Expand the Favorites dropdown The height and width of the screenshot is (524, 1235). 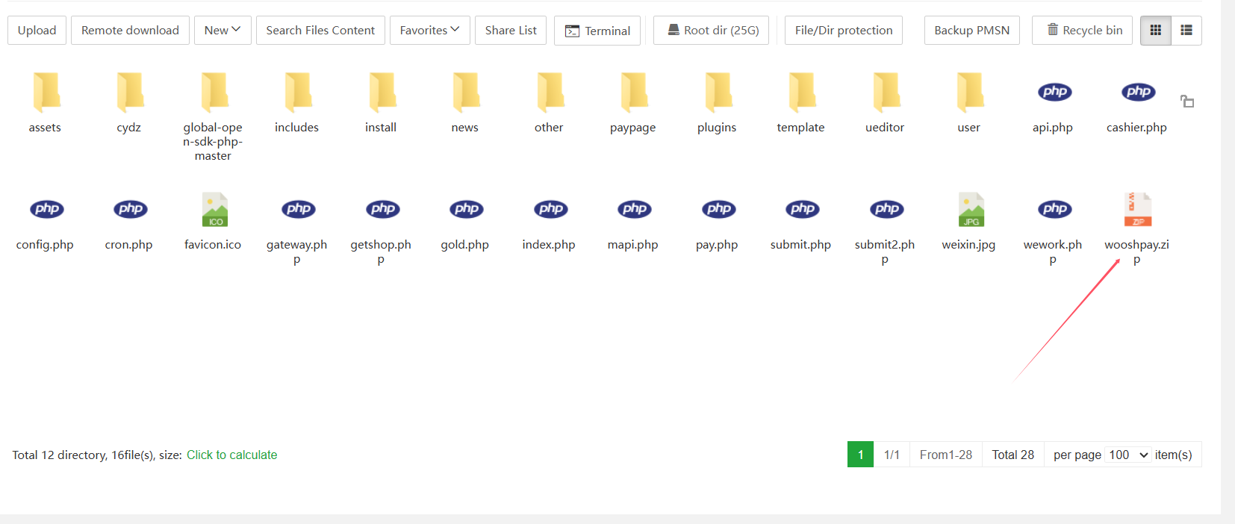tap(429, 31)
